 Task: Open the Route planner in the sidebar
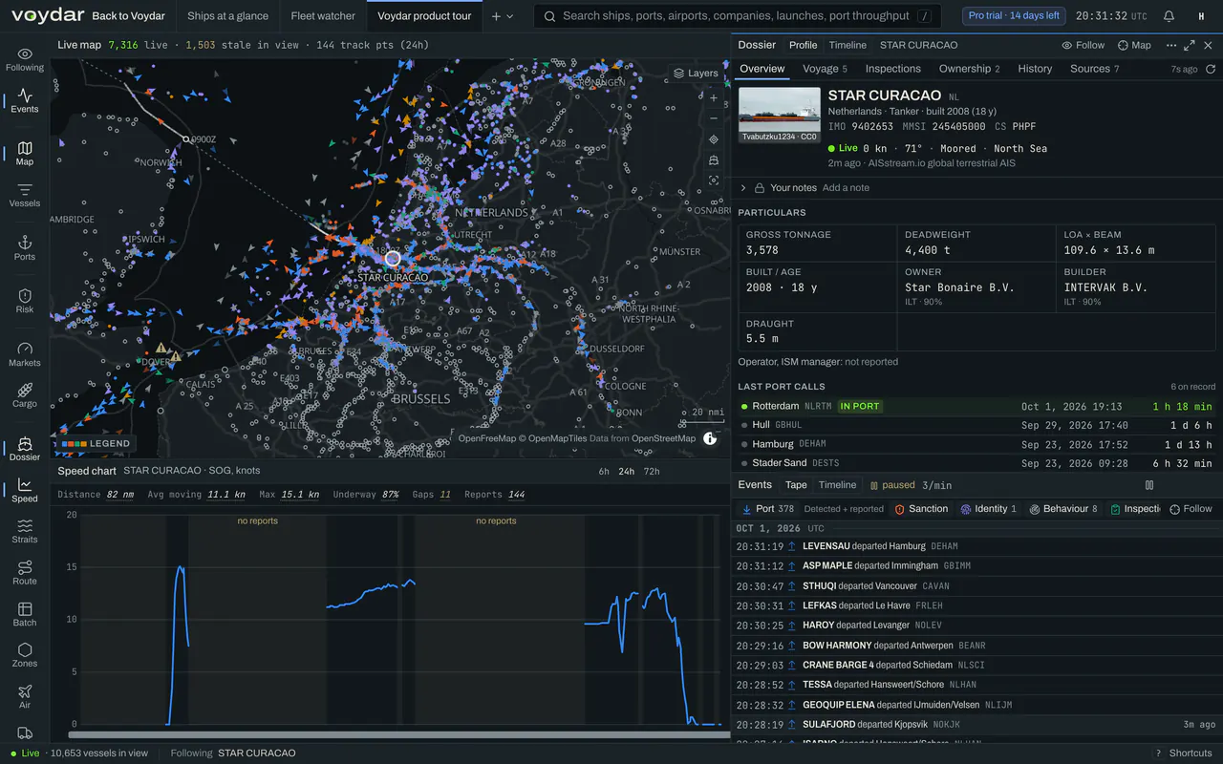(25, 573)
